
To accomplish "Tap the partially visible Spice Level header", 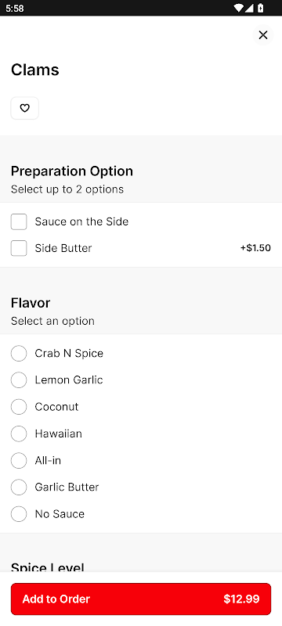I will [x=48, y=567].
